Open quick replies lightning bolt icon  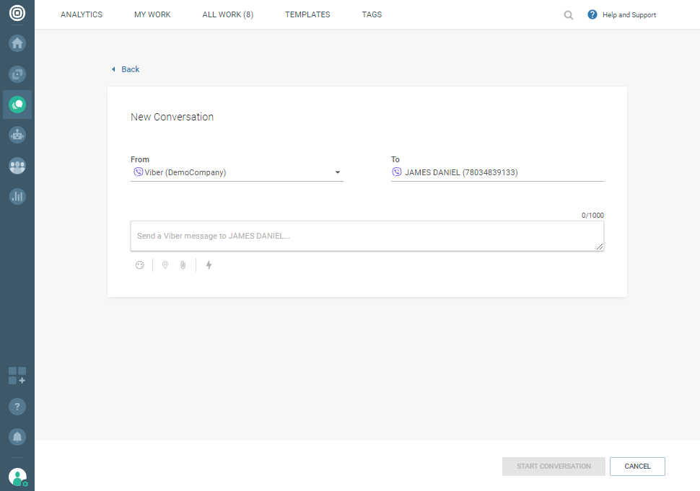[209, 265]
